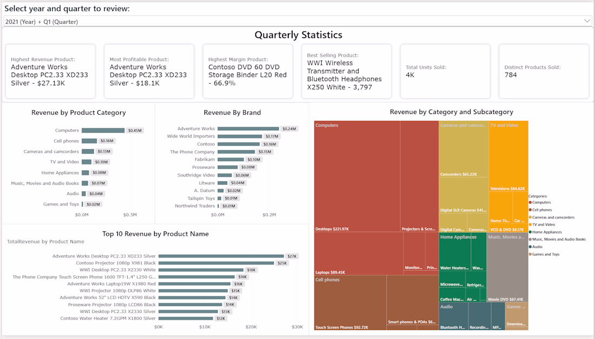Select the Contoso brand bar

[x=239, y=144]
